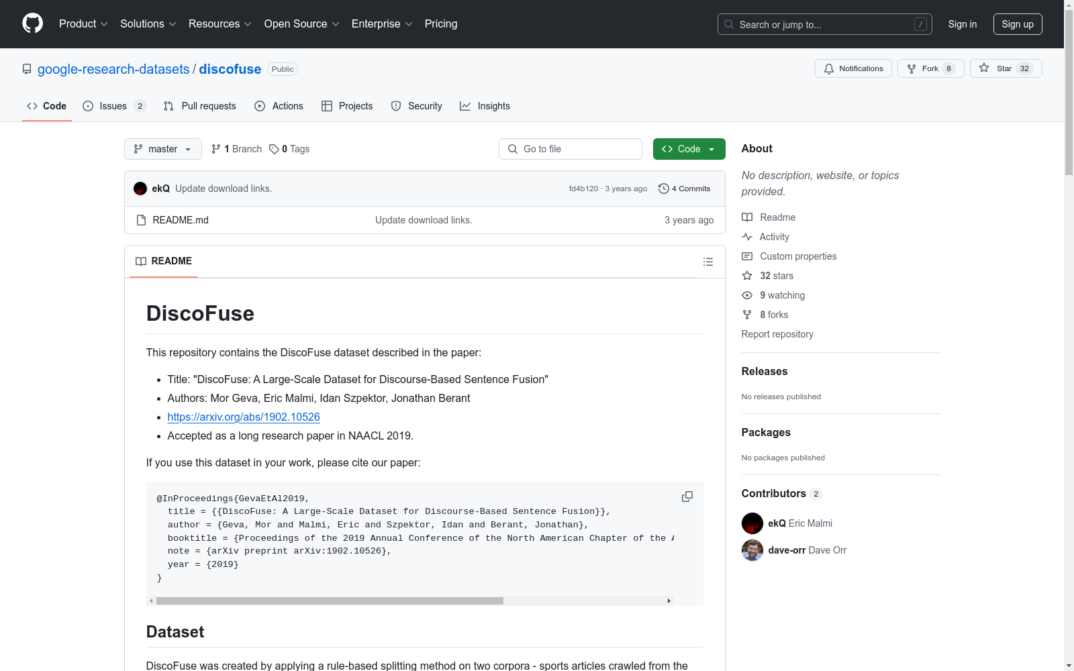Image resolution: width=1074 pixels, height=671 pixels.
Task: Open google-research-datasets organization link
Action: [x=113, y=69]
